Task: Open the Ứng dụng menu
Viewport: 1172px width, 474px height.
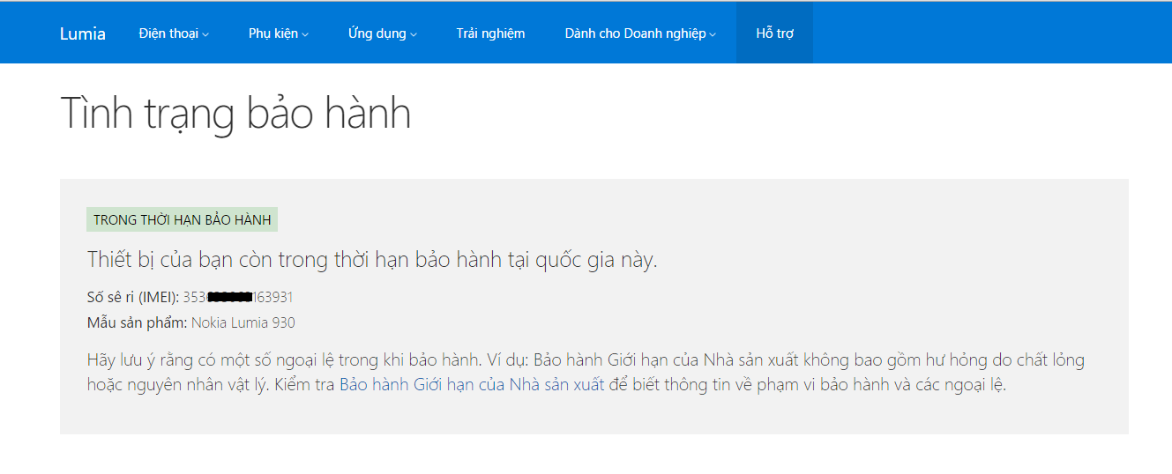Action: [377, 33]
